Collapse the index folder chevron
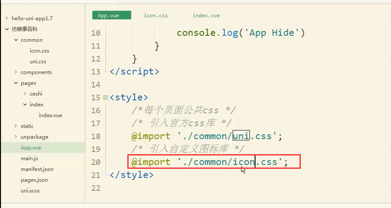The height and width of the screenshot is (208, 391). (x=25, y=105)
